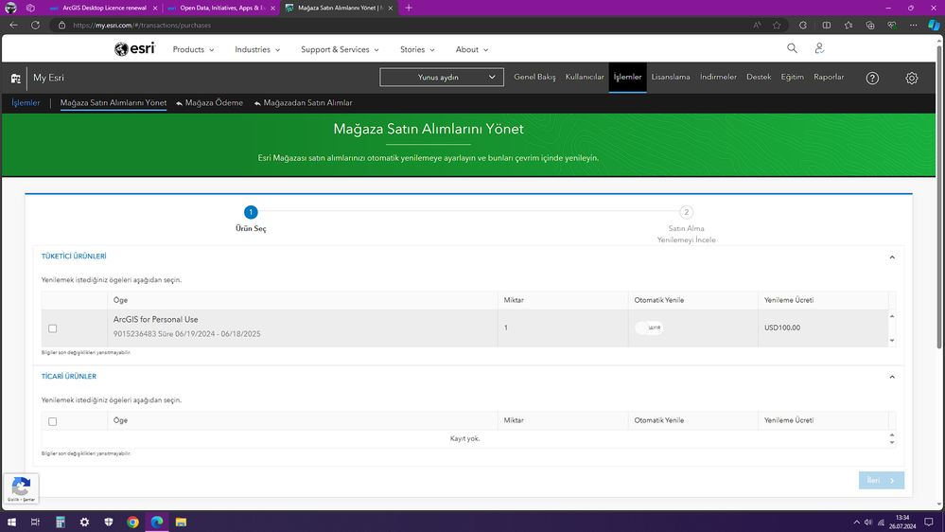This screenshot has height=532, width=945.
Task: Click the USD100.00 renewal fee
Action: (782, 328)
